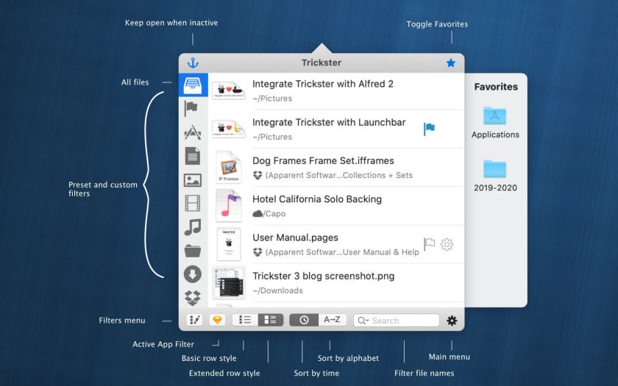Select the flagged files filter
Image resolution: width=618 pixels, height=386 pixels.
(x=192, y=108)
